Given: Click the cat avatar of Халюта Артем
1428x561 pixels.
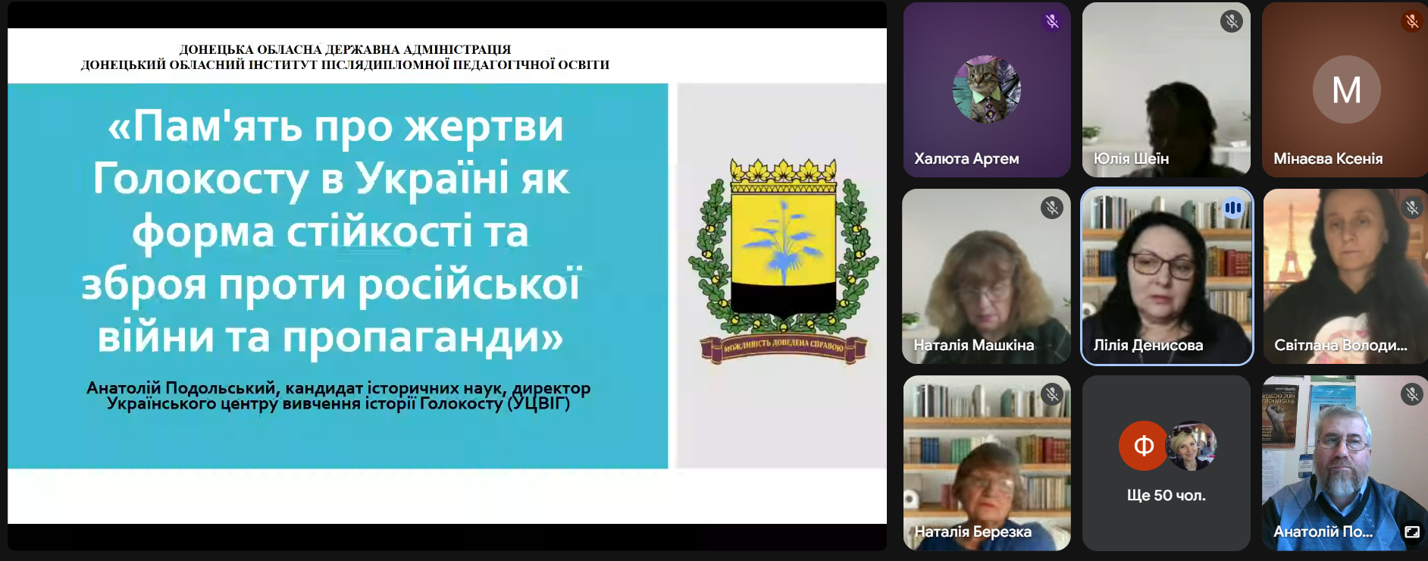Looking at the screenshot, I should tap(986, 89).
